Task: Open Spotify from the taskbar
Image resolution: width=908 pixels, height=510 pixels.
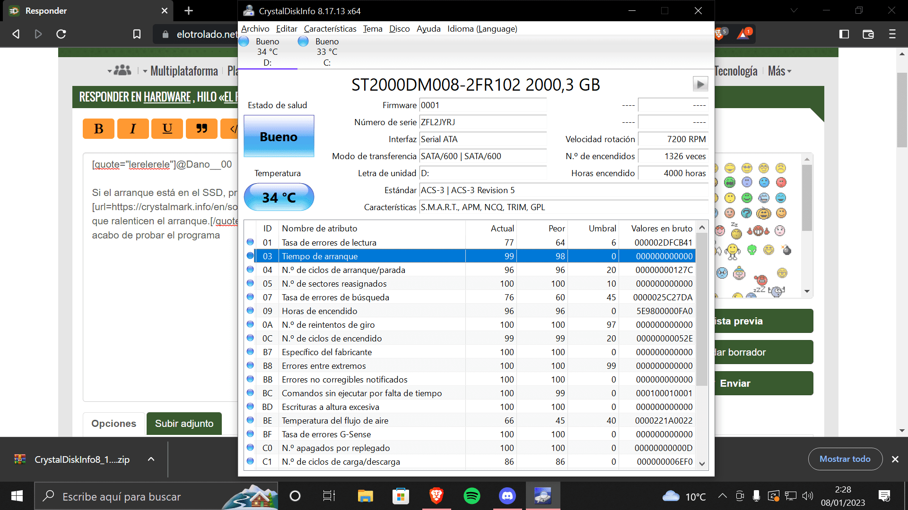Action: coord(471,496)
